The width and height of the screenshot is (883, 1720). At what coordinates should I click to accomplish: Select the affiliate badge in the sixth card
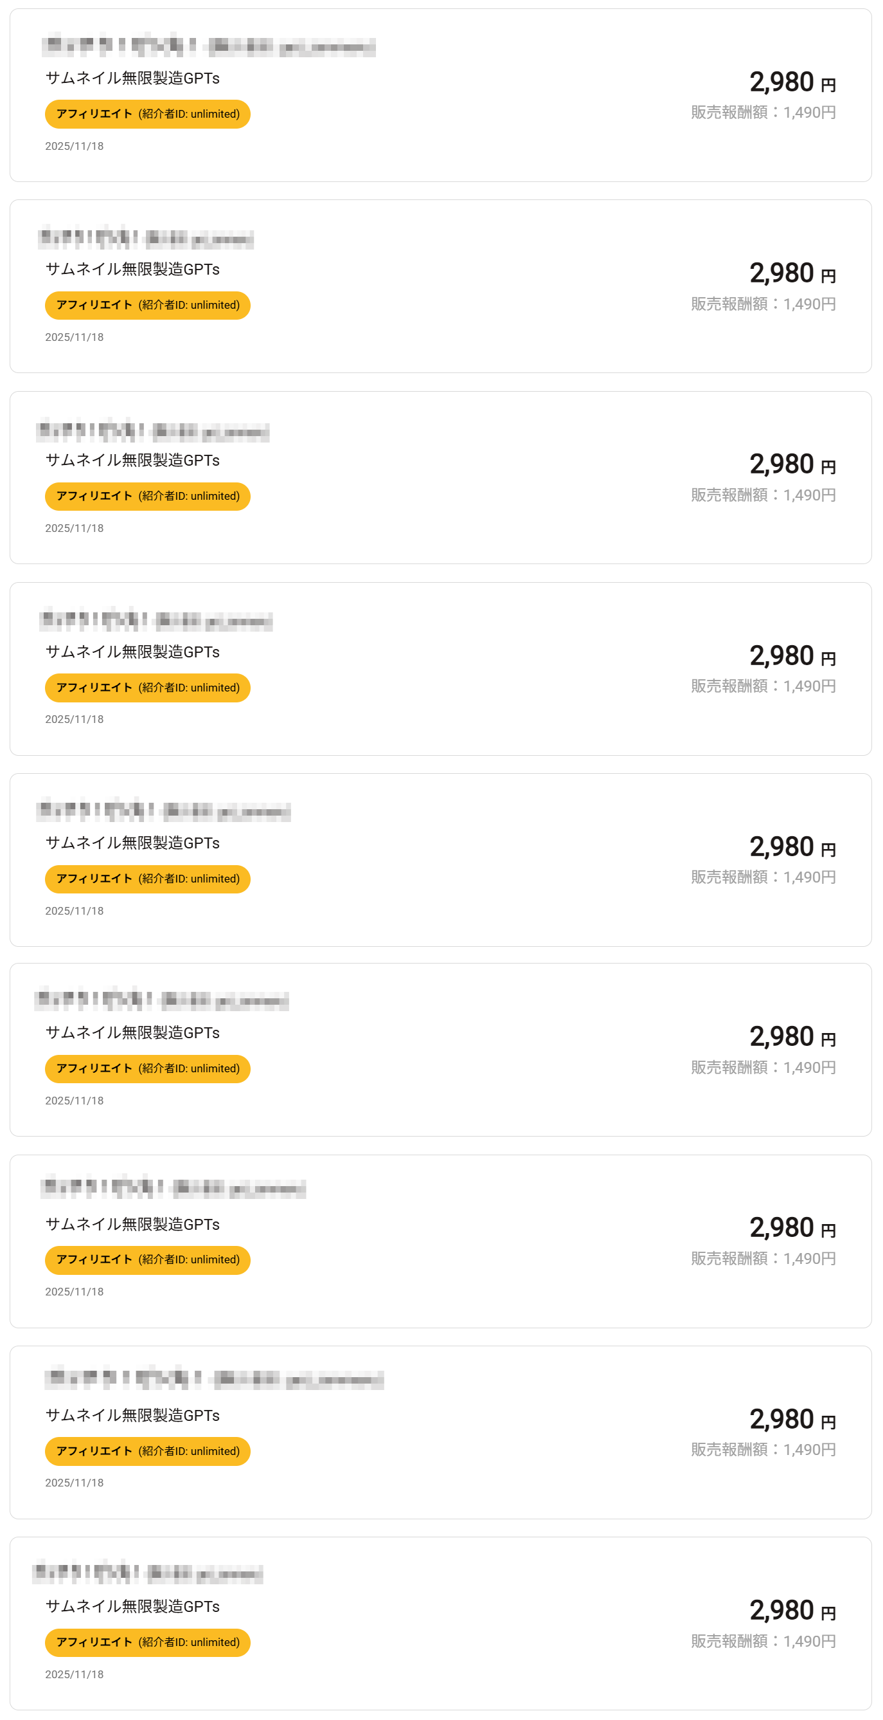click(x=147, y=1068)
